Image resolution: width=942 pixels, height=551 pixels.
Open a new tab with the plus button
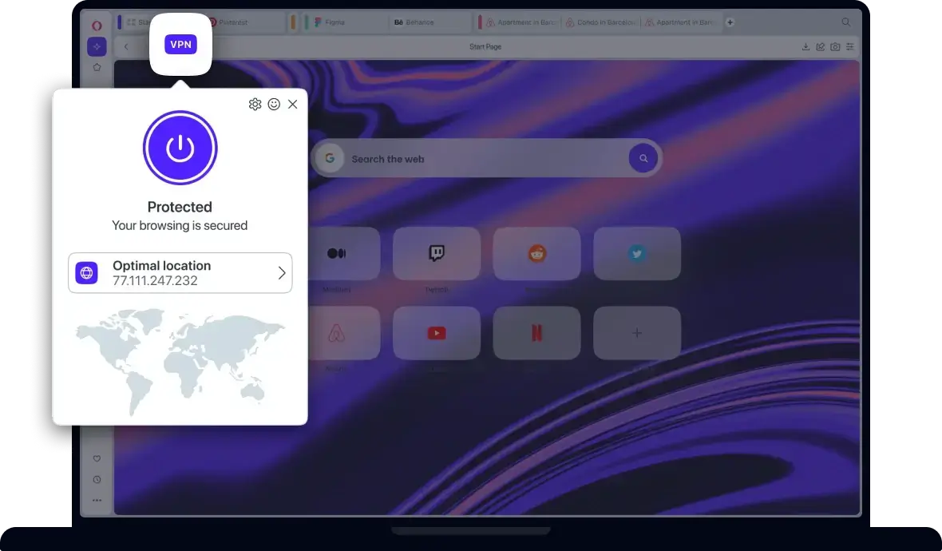click(x=730, y=22)
